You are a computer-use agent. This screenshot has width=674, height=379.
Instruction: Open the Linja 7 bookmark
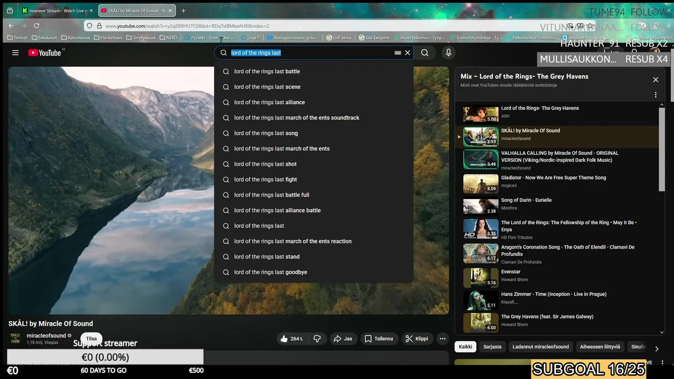251,38
